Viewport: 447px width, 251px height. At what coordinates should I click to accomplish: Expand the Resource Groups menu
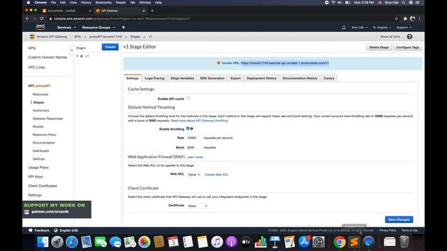[98, 28]
